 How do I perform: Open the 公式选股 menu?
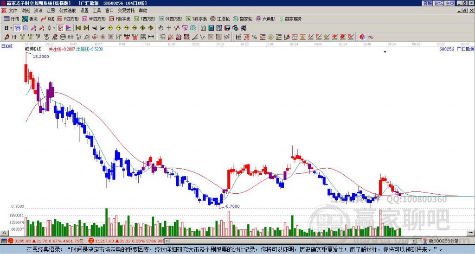click(x=68, y=11)
